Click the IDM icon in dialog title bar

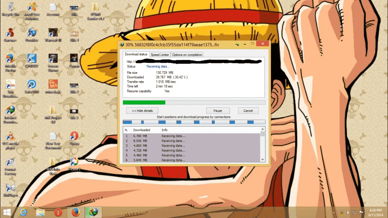122,45
